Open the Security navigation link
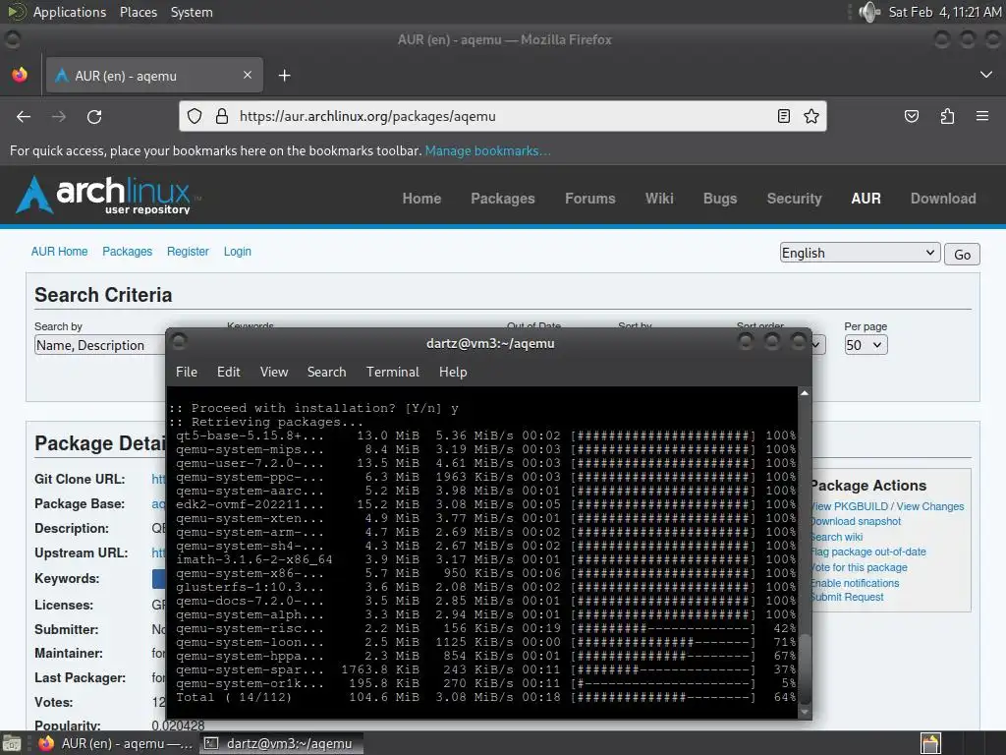Viewport: 1006px width, 755px height. (x=794, y=199)
